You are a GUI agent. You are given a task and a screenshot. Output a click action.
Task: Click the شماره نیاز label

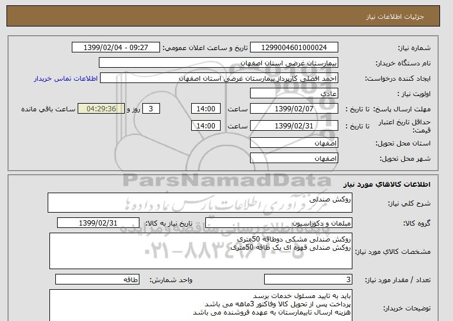click(x=414, y=48)
